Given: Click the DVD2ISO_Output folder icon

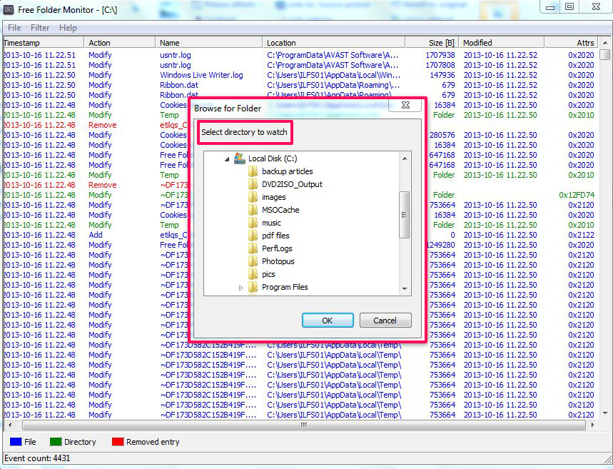Looking at the screenshot, I should (x=253, y=184).
